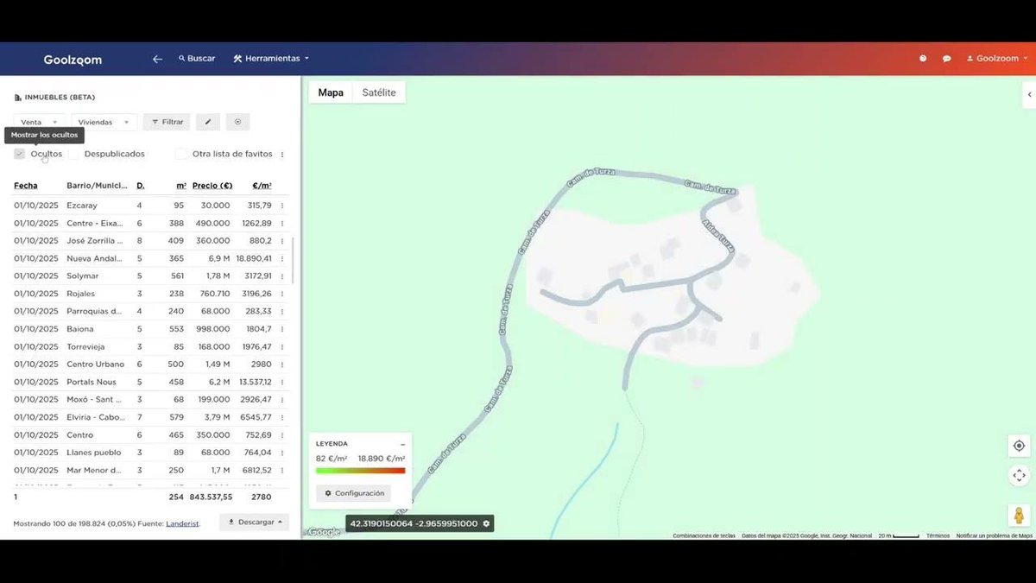Open row menu for Nueva Andal listing
The image size is (1036, 583).
[282, 258]
